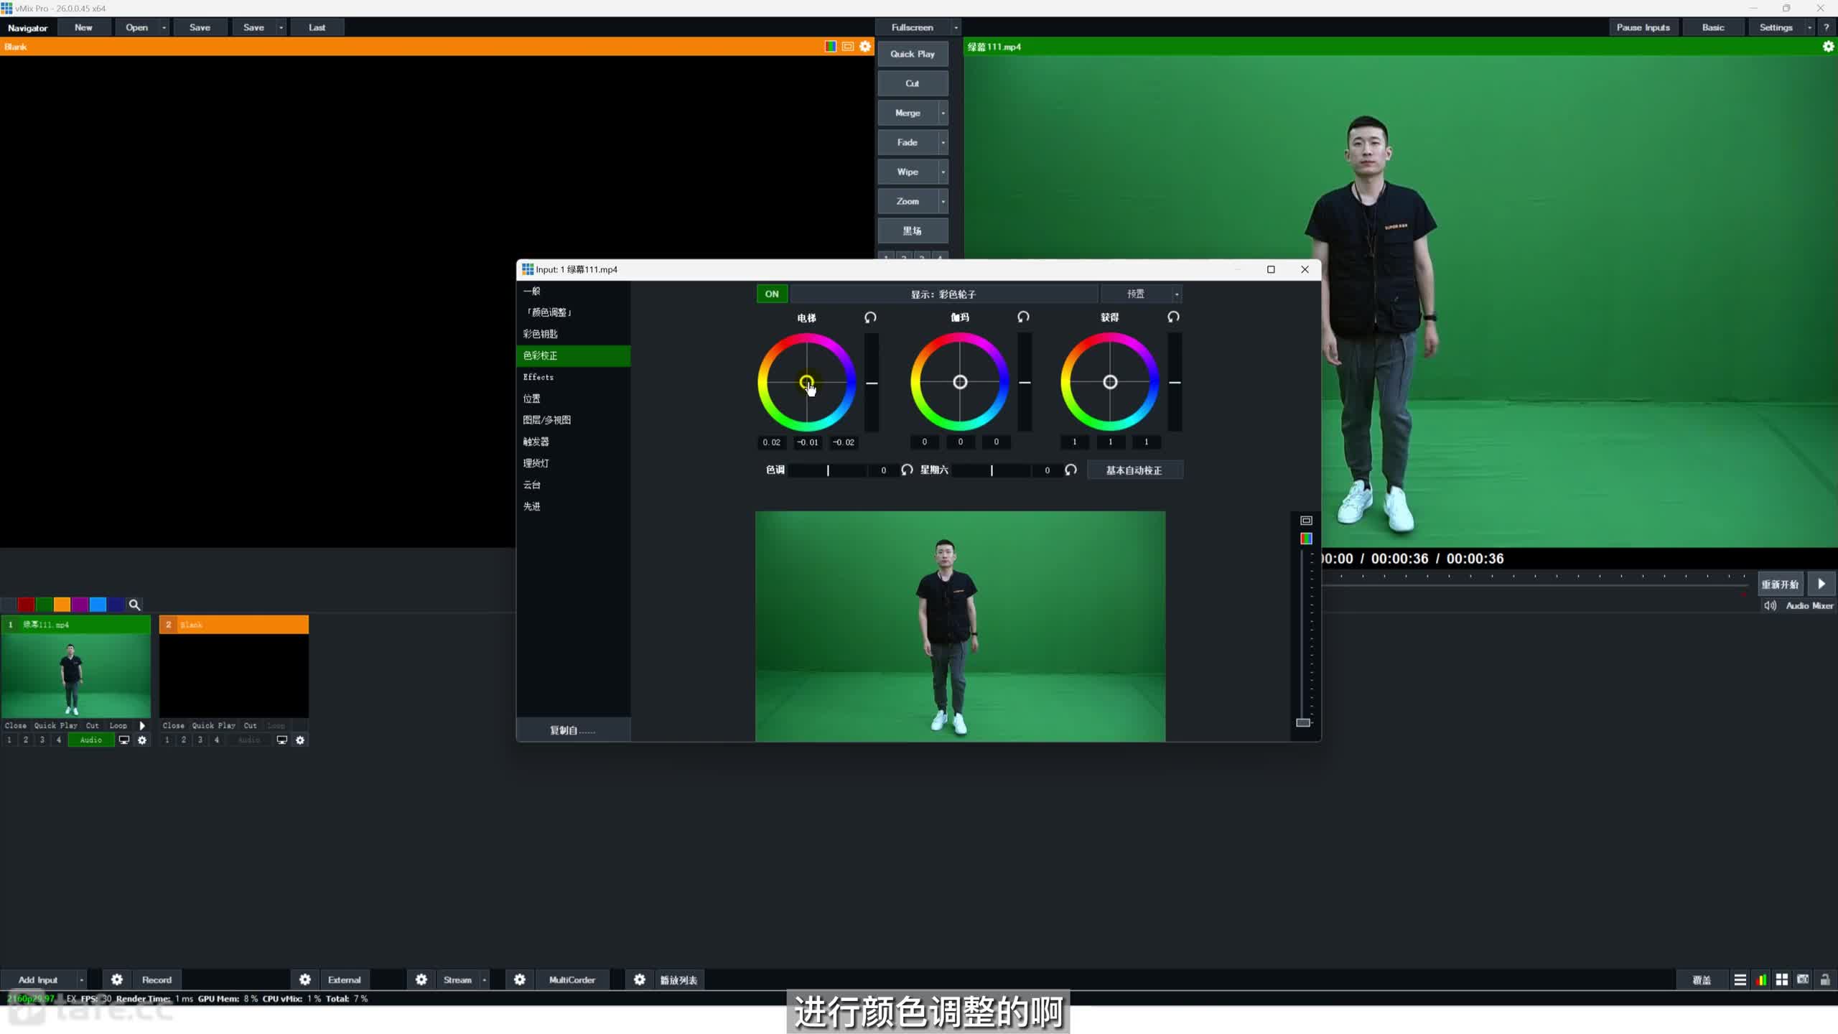
Task: Click the 黑场 (fade to black) button
Action: [x=913, y=230]
